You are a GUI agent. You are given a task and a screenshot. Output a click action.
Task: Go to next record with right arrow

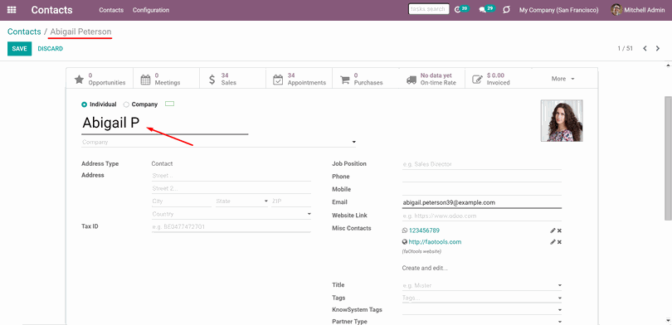pos(658,48)
